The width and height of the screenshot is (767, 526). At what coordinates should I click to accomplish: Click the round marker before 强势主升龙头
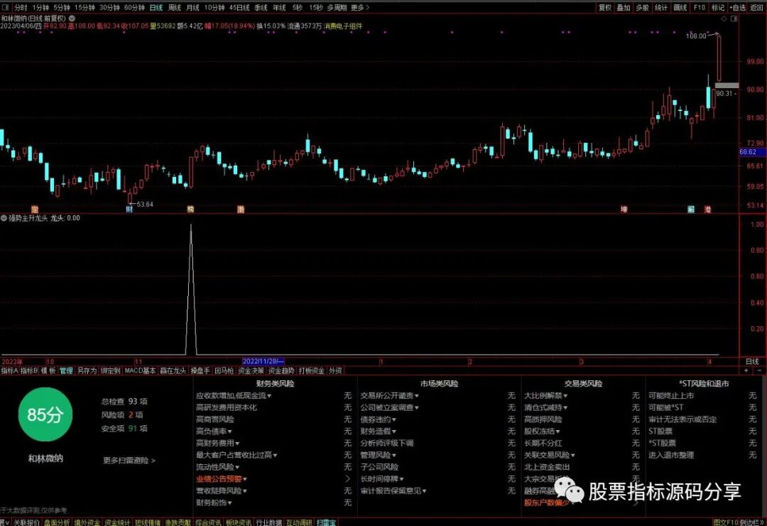(x=4, y=218)
